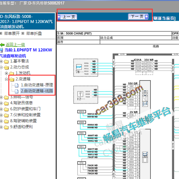179x179 pixels.
Task: Expand the 7.仪表和控制装置 tree node
Action: [x=1, y=115]
